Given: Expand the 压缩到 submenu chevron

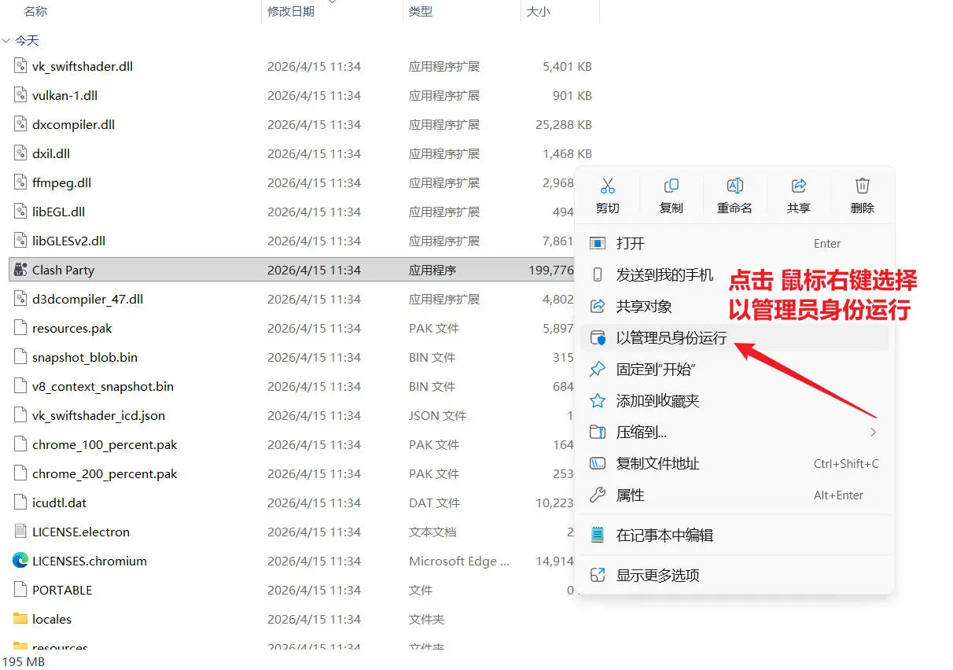Looking at the screenshot, I should coord(873,432).
